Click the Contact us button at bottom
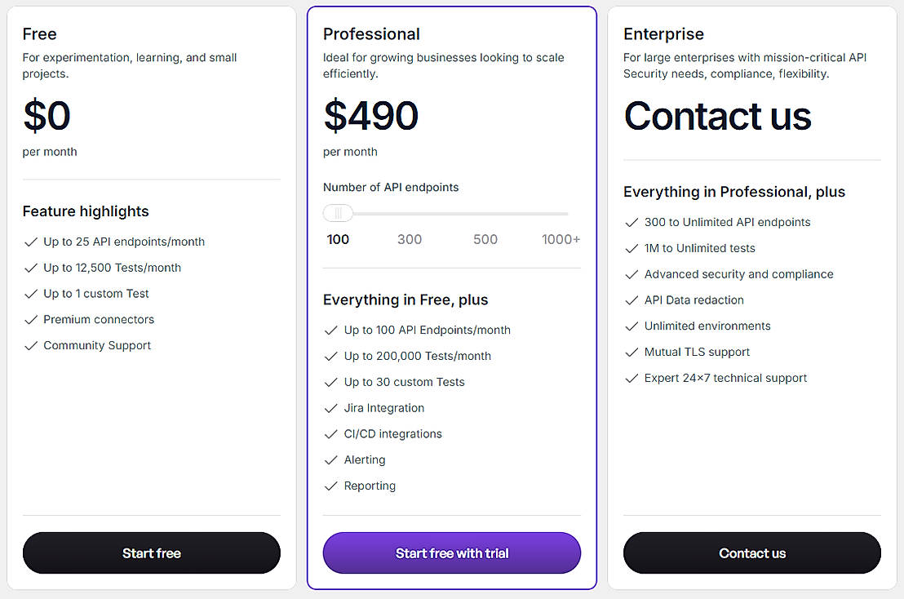The image size is (904, 599). pos(752,552)
